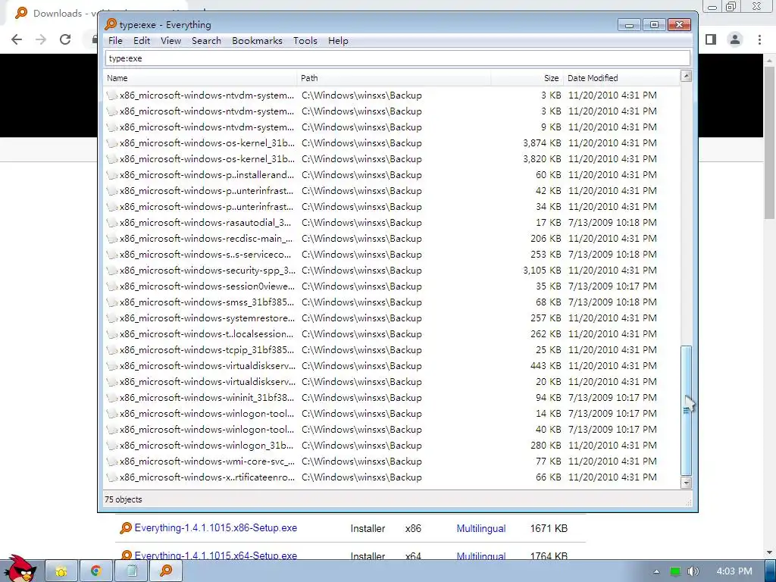
Task: Open Everything-1.4.1.1015.x64-Setup.exe download link
Action: (x=216, y=555)
